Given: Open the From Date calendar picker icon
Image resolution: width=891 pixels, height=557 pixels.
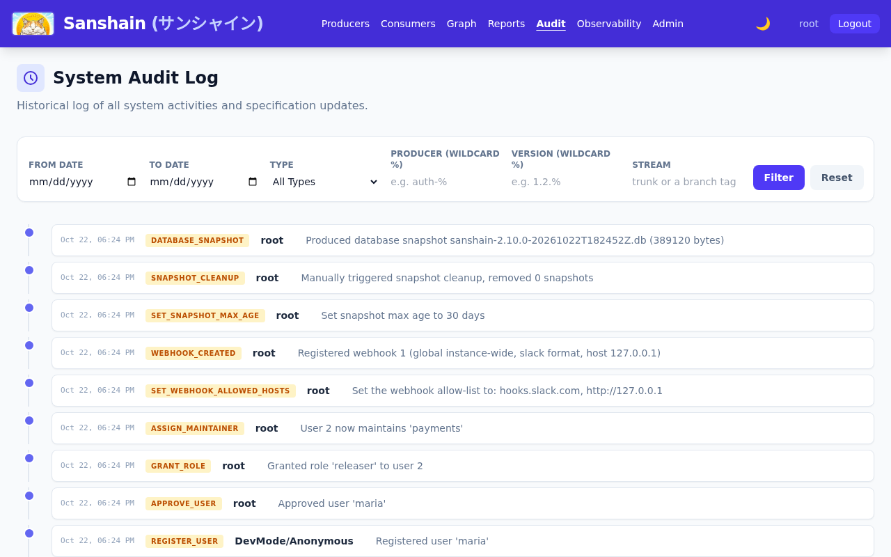Looking at the screenshot, I should coord(132,182).
